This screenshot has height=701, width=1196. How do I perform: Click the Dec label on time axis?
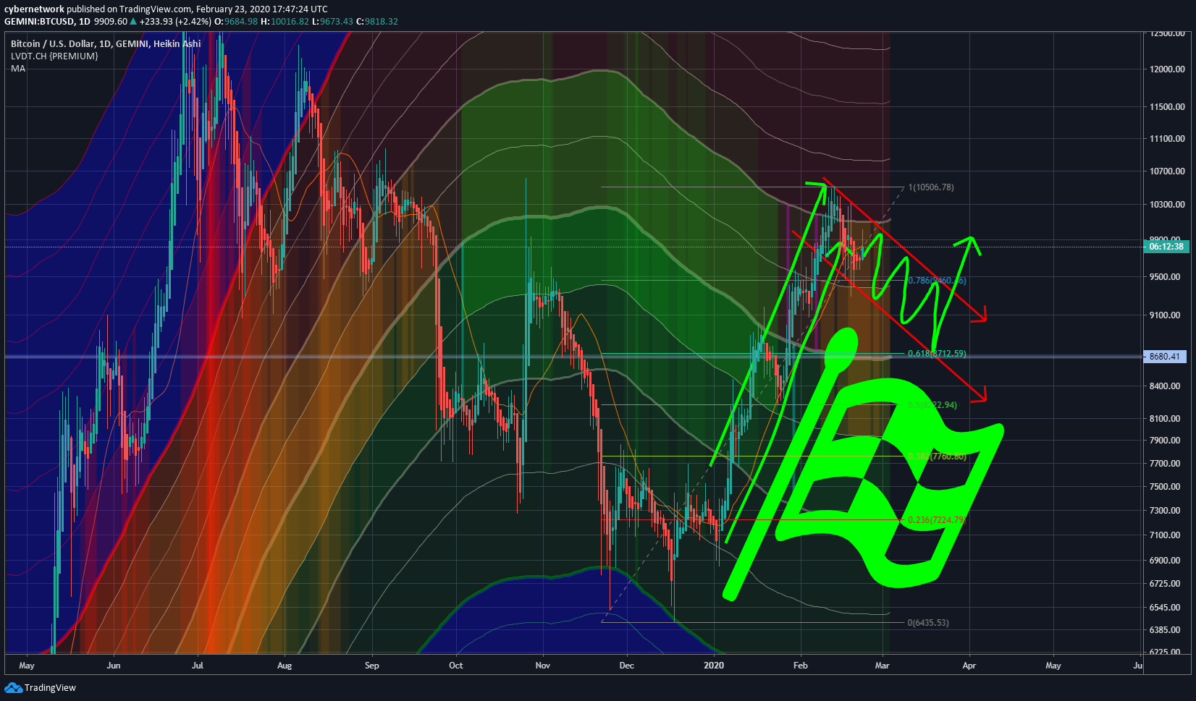pyautogui.click(x=626, y=665)
